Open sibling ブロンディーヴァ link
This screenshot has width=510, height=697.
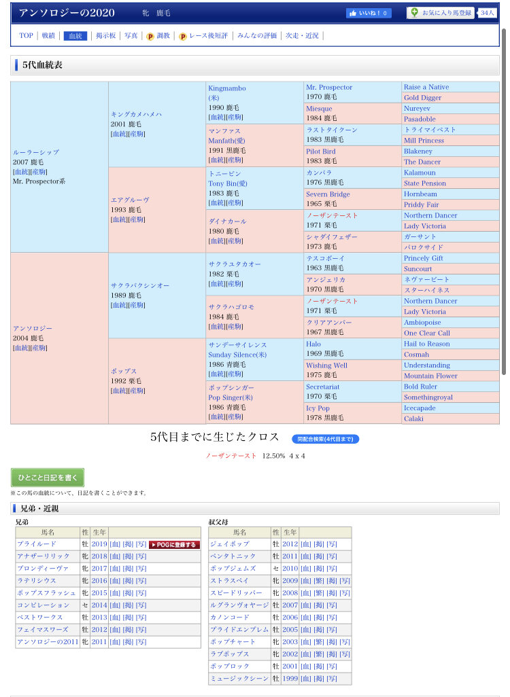(44, 569)
